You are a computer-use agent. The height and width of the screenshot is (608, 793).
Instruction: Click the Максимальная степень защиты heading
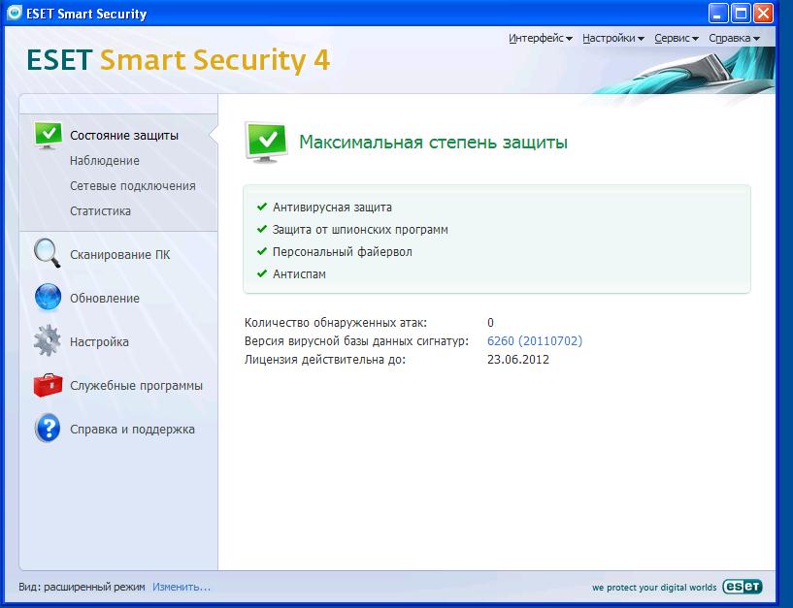(433, 142)
